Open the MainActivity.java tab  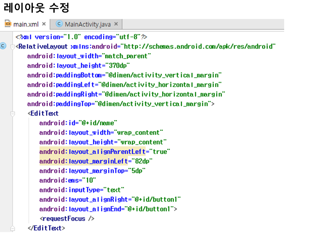click(x=88, y=24)
